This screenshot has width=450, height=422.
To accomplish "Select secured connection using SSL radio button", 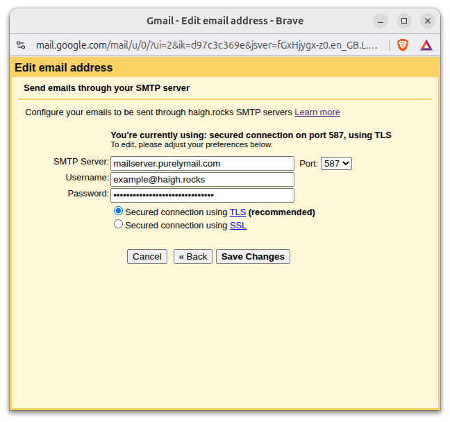I will [x=118, y=224].
